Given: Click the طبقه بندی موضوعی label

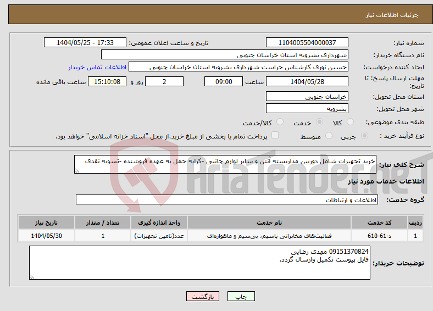Looking at the screenshot, I should (395, 122).
